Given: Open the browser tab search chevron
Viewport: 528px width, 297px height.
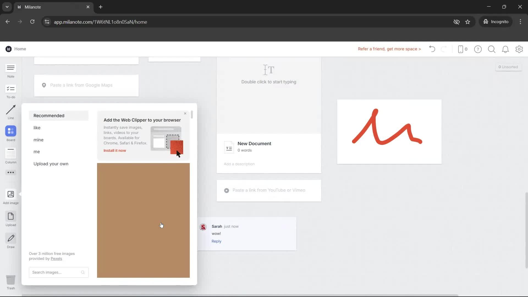Looking at the screenshot, I should pyautogui.click(x=7, y=7).
